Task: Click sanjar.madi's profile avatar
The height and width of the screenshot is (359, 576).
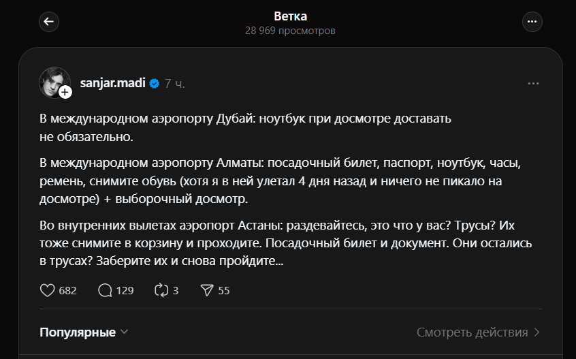Action: 53,82
